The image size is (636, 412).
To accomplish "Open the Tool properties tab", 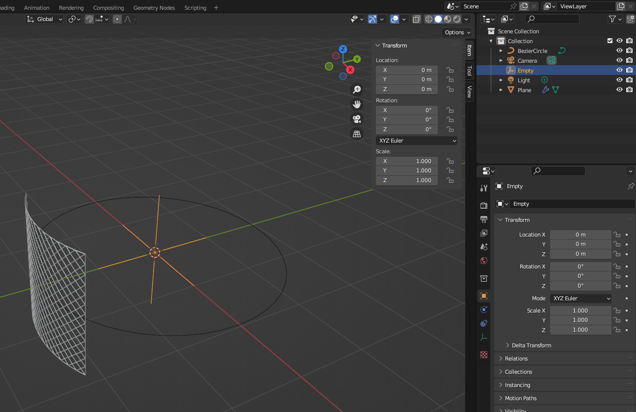I will [484, 188].
